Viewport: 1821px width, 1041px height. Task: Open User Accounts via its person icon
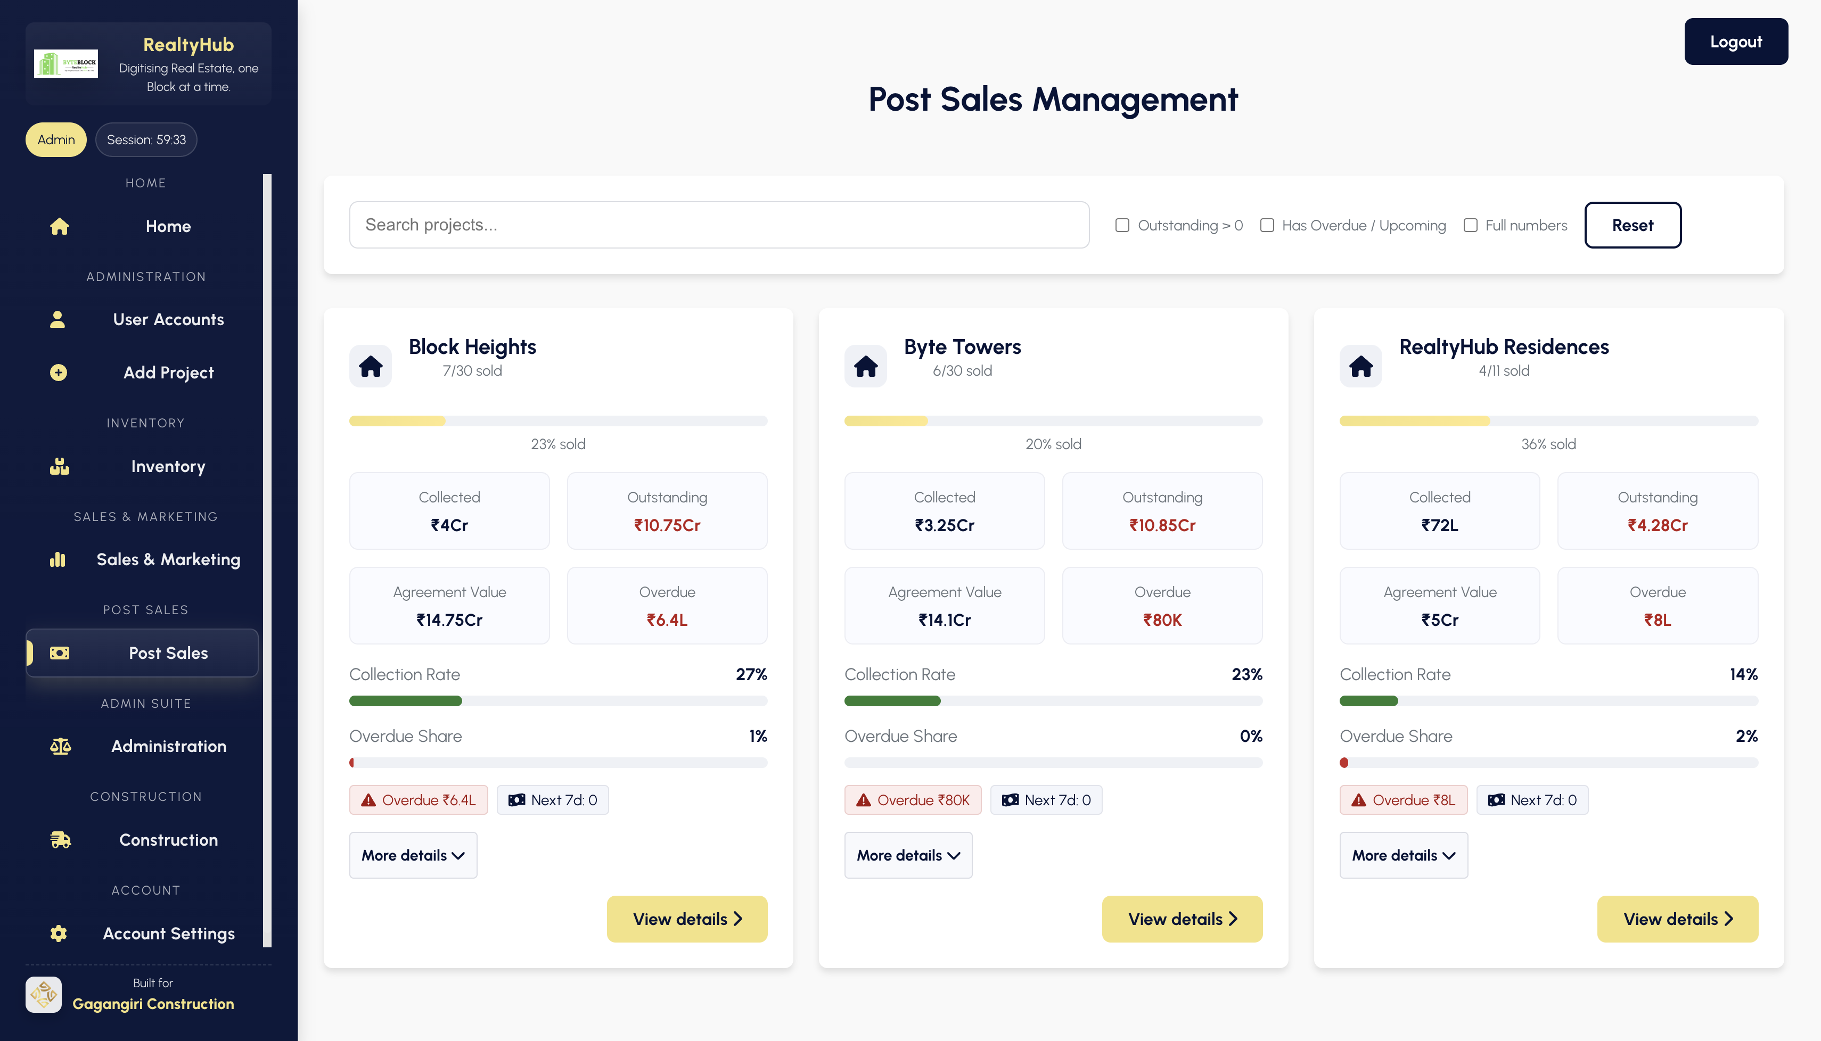pyautogui.click(x=59, y=319)
